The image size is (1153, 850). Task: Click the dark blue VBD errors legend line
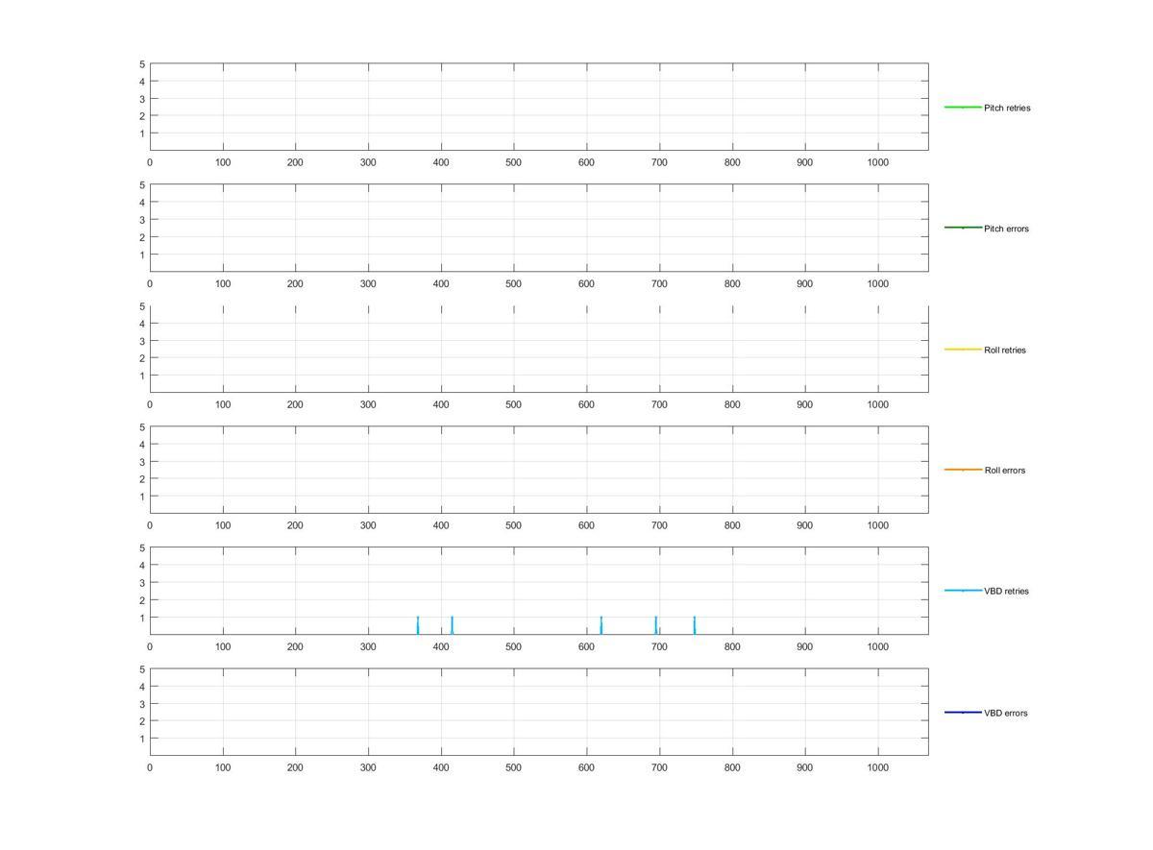coord(963,712)
